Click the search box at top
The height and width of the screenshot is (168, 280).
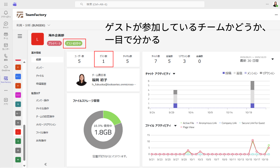[139, 4]
